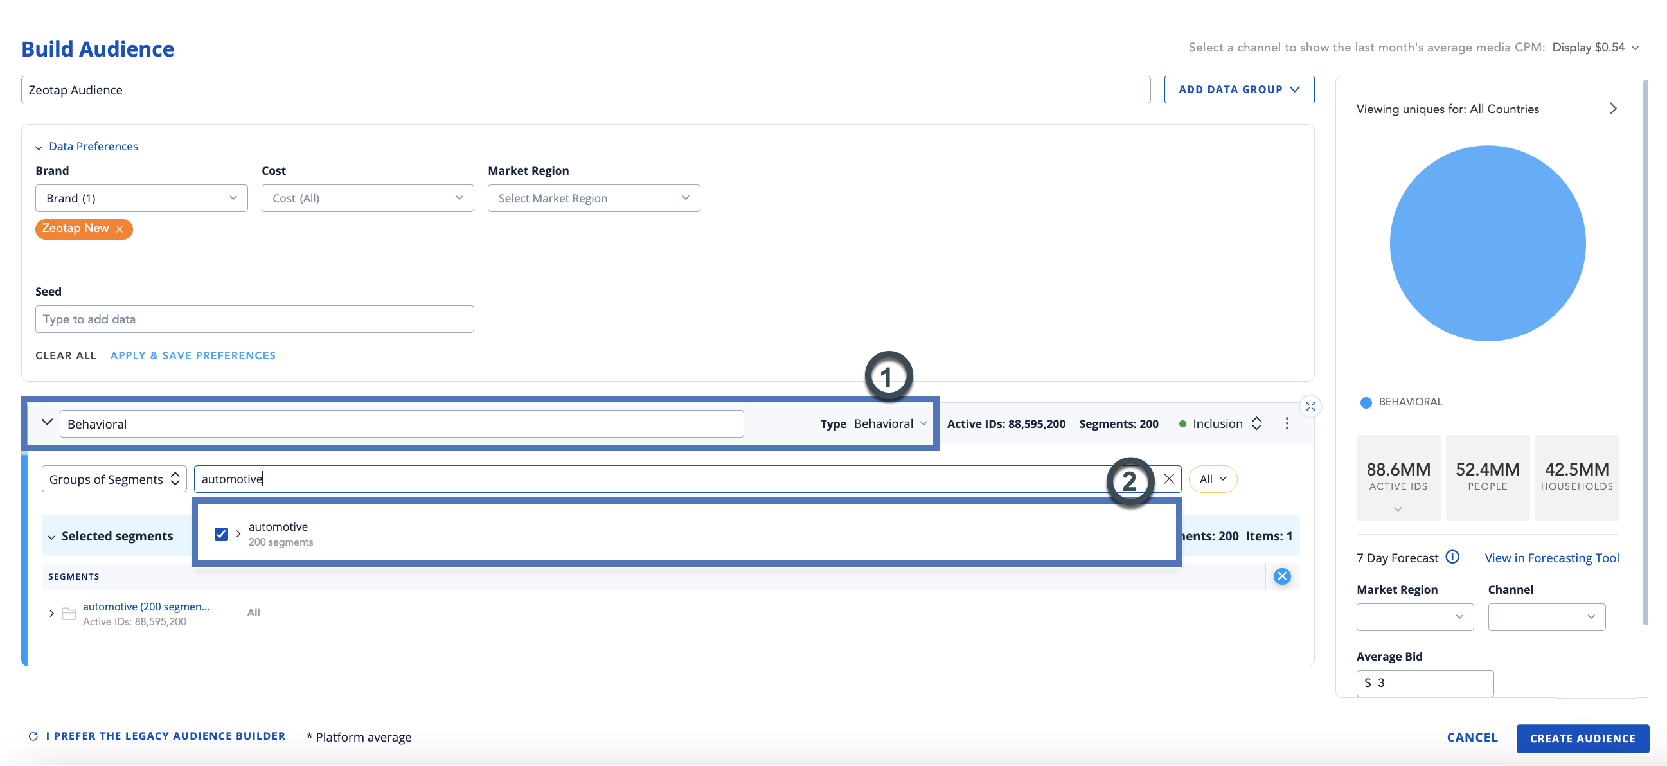The image size is (1667, 766).
Task: Open the Select Market Region dropdown
Action: (593, 198)
